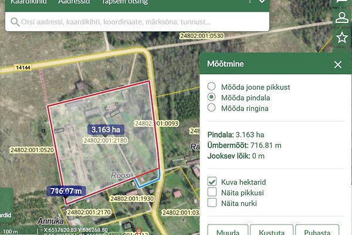Open the three-dot options menu
This screenshot has width=352, height=235.
point(251,2)
